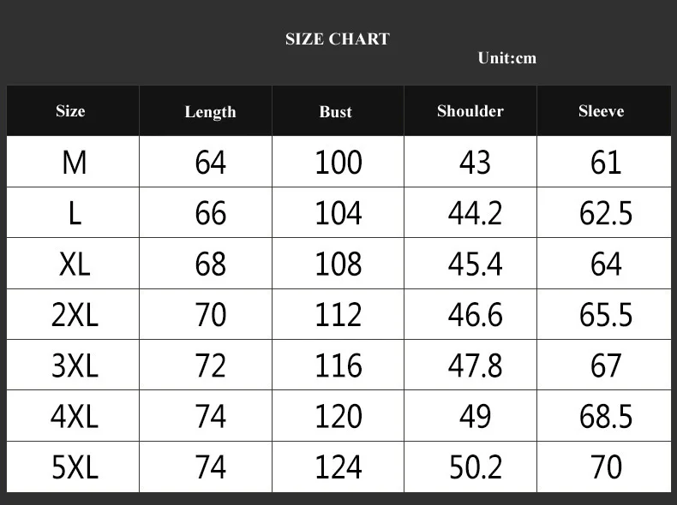
Task: Click sleeve value 68.5
Action: (606, 417)
